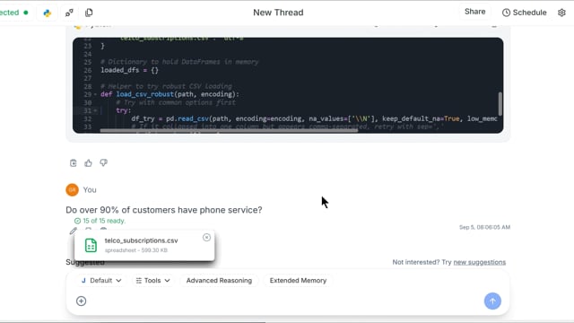This screenshot has width=574, height=323.
Task: Send message with the blue arrow button
Action: coord(492,301)
